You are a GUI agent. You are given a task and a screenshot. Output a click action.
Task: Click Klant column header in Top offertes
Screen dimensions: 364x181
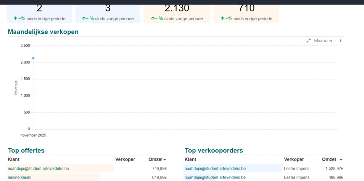point(14,160)
